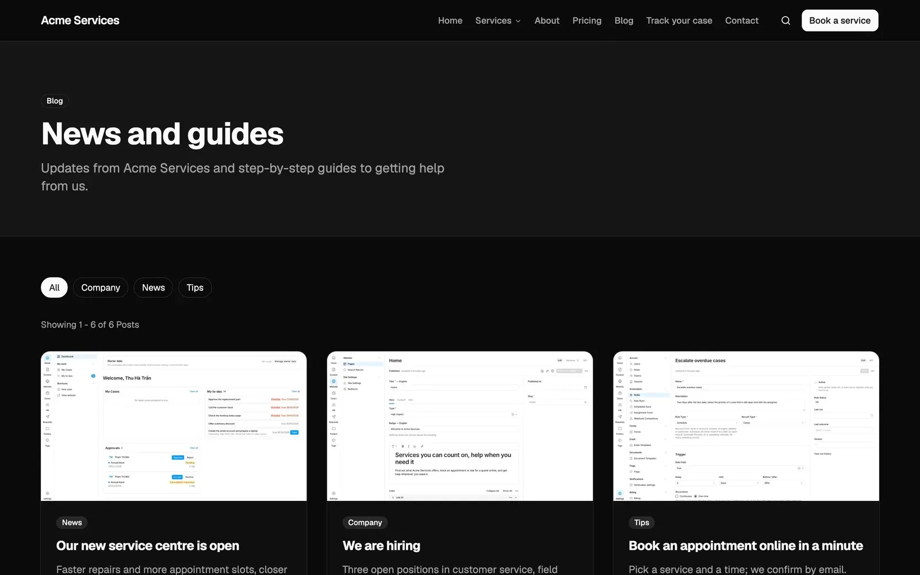Go to the Home nav link
This screenshot has width=920, height=575.
[x=450, y=21]
